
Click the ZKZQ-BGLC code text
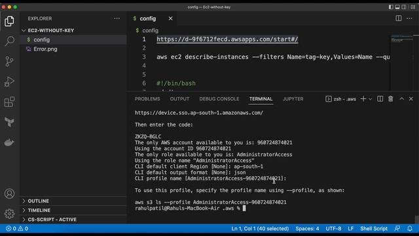coord(148,136)
